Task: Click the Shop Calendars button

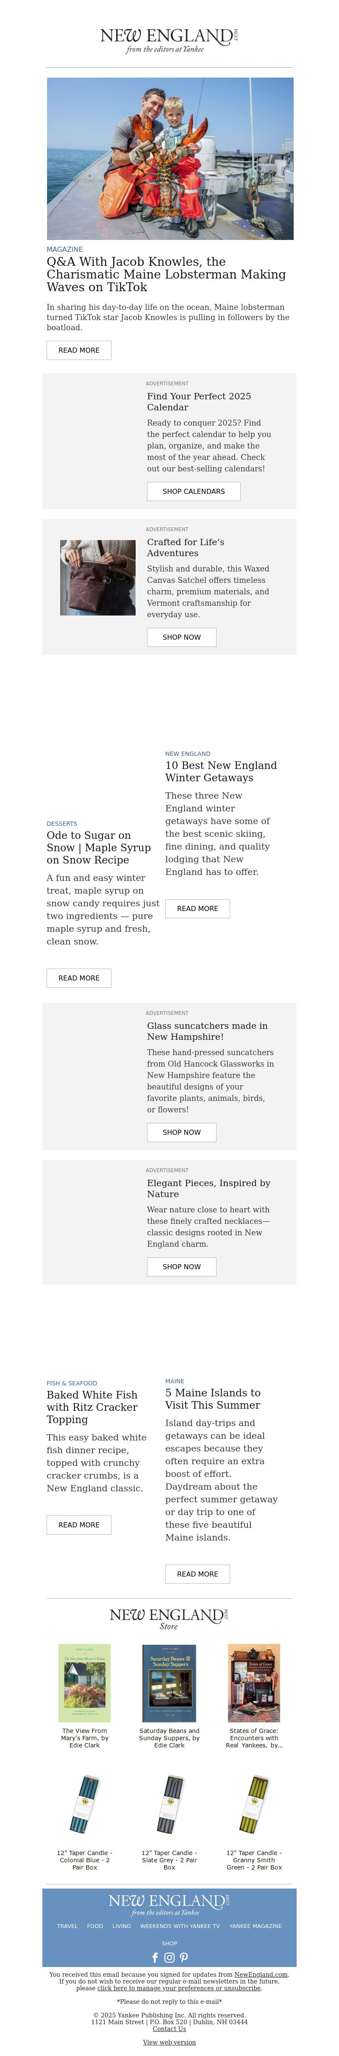Action: [194, 491]
